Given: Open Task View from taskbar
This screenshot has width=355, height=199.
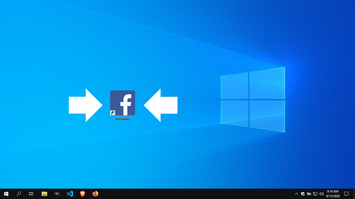Looking at the screenshot, I should tap(31, 194).
